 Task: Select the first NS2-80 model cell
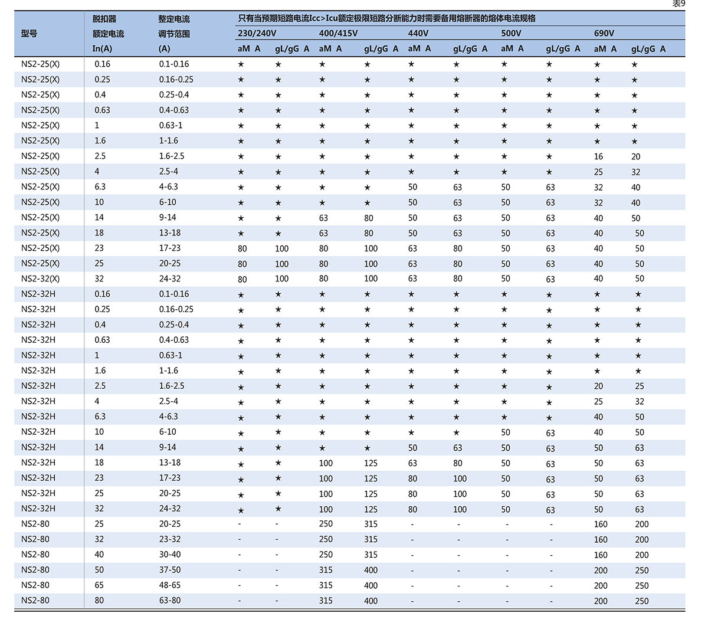pos(35,524)
